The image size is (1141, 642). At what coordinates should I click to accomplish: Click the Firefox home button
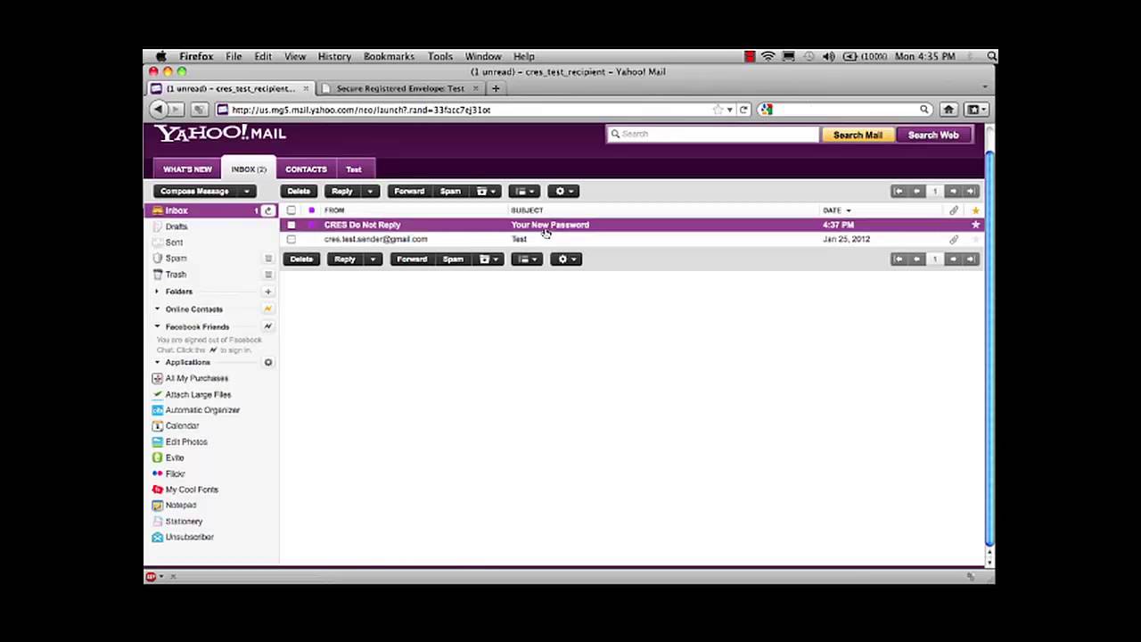[x=948, y=109]
